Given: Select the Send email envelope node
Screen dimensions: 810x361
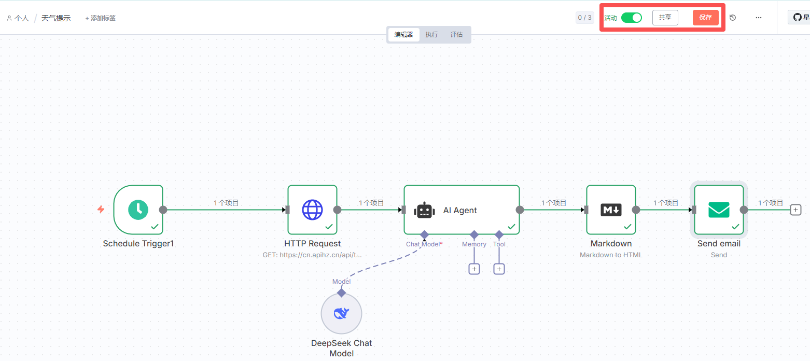Looking at the screenshot, I should pyautogui.click(x=719, y=210).
